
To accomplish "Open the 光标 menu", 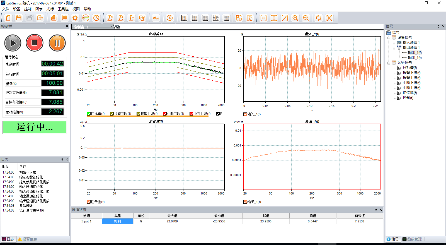I will [x=50, y=9].
